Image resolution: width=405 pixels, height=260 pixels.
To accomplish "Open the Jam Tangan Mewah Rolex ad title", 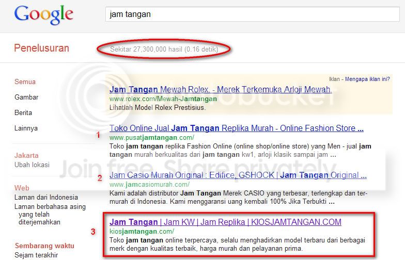I will click(221, 90).
